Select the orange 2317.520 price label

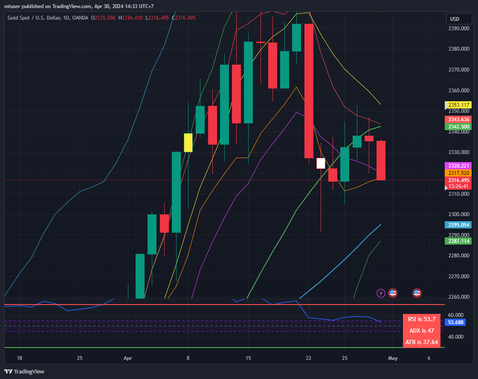tap(458, 173)
